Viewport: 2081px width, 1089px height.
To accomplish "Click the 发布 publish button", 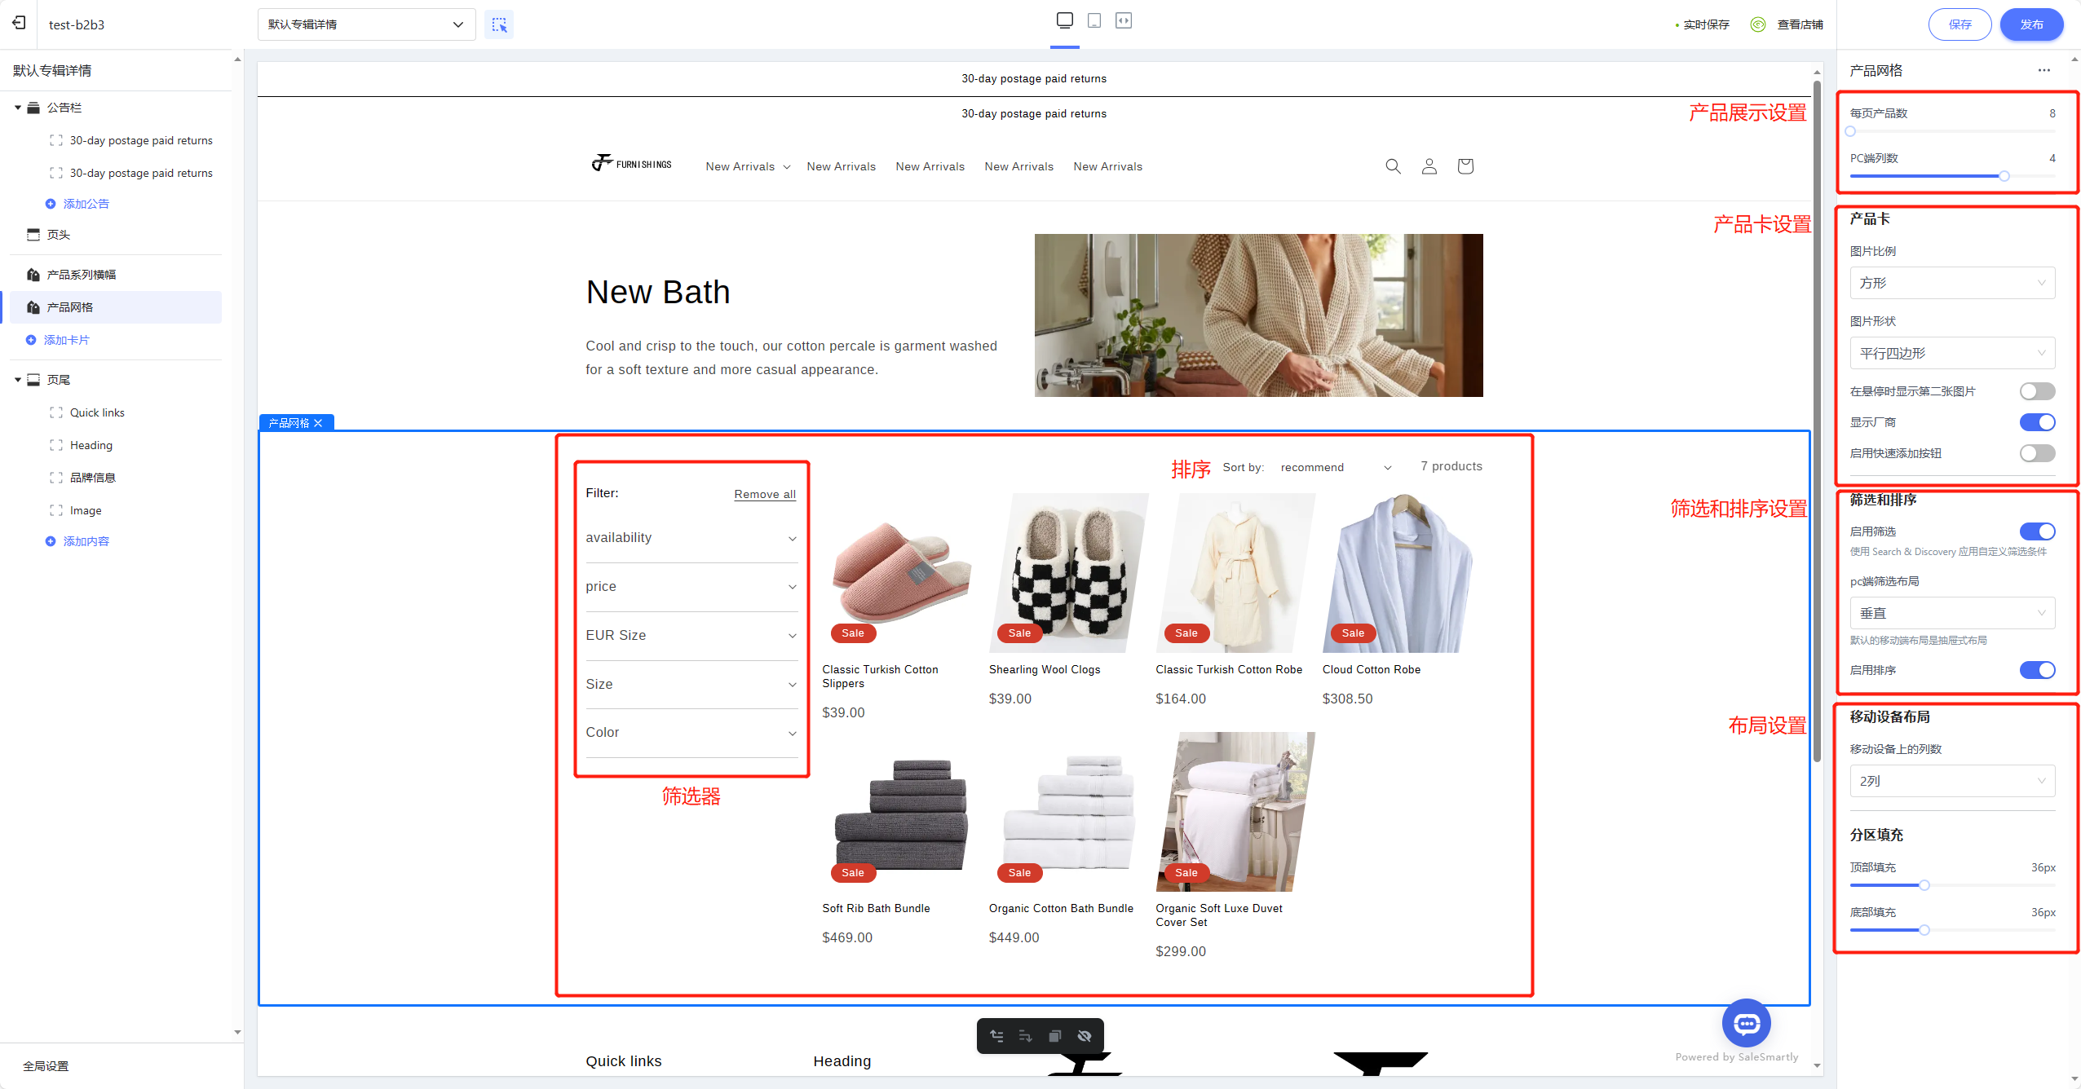I will (x=2031, y=24).
